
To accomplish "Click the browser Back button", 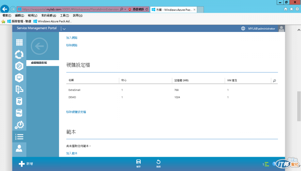I will tap(5, 9).
